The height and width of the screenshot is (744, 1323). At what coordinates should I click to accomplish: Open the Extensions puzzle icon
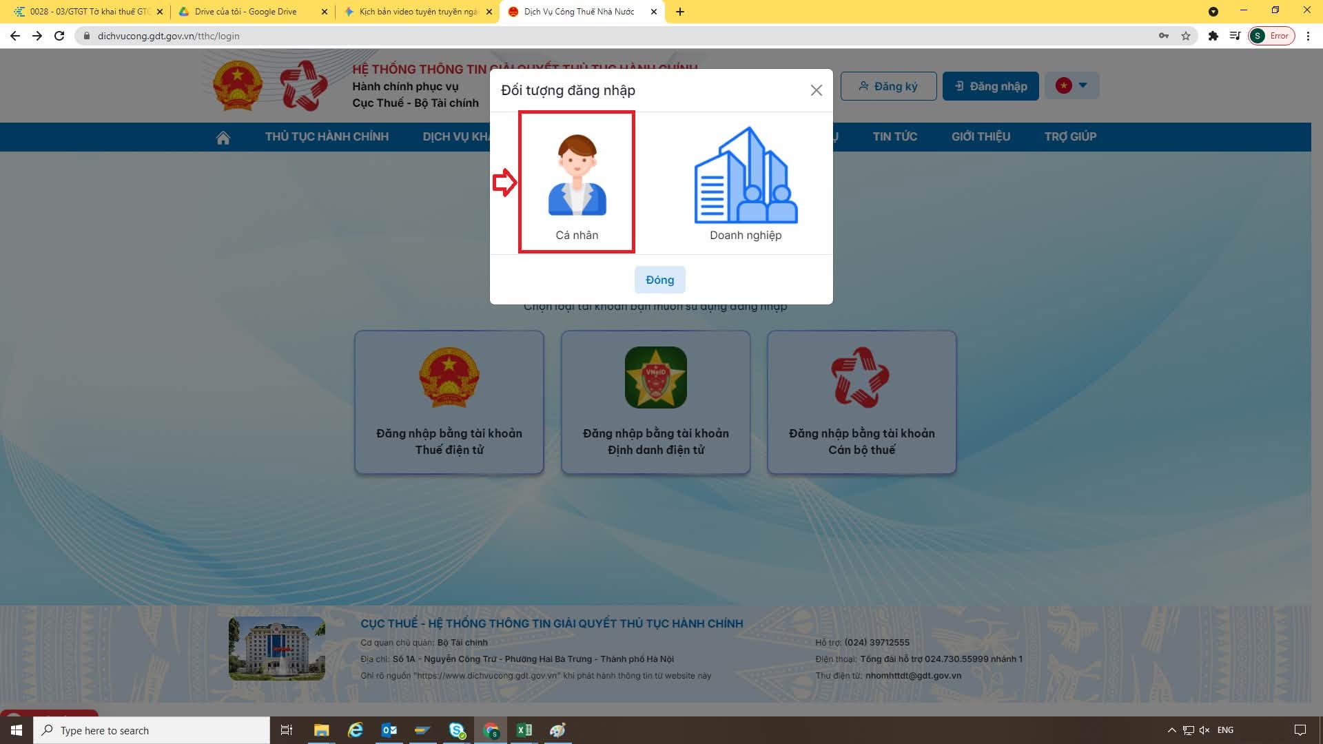click(1213, 36)
